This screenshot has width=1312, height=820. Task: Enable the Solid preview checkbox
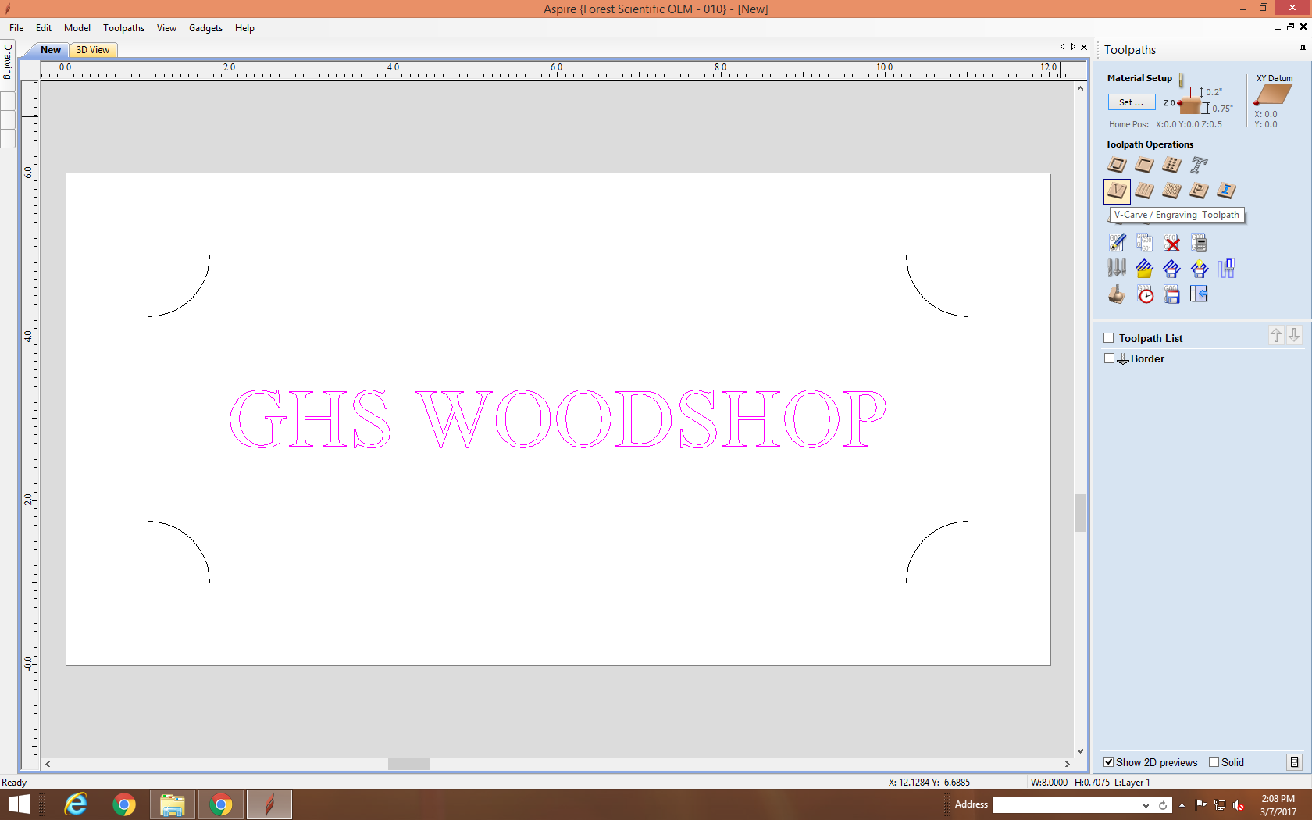[1214, 762]
